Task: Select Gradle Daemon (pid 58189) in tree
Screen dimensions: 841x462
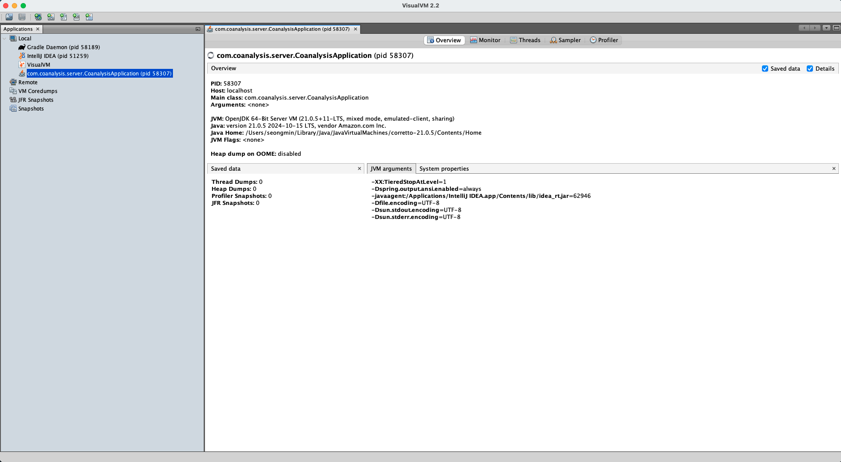Action: tap(64, 47)
